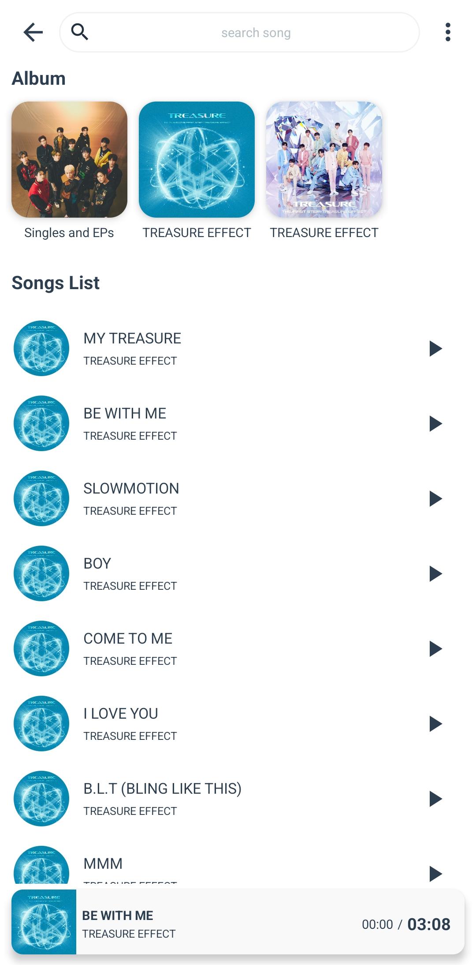Play the MMM song
The height and width of the screenshot is (965, 476).
435,873
